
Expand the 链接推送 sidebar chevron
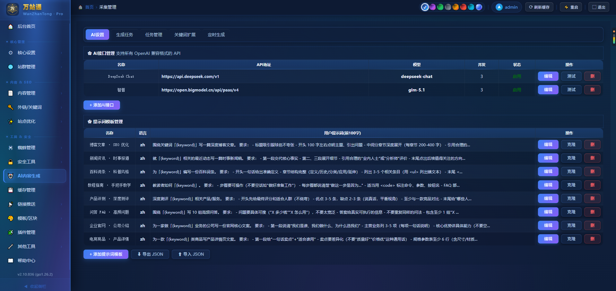point(61,204)
